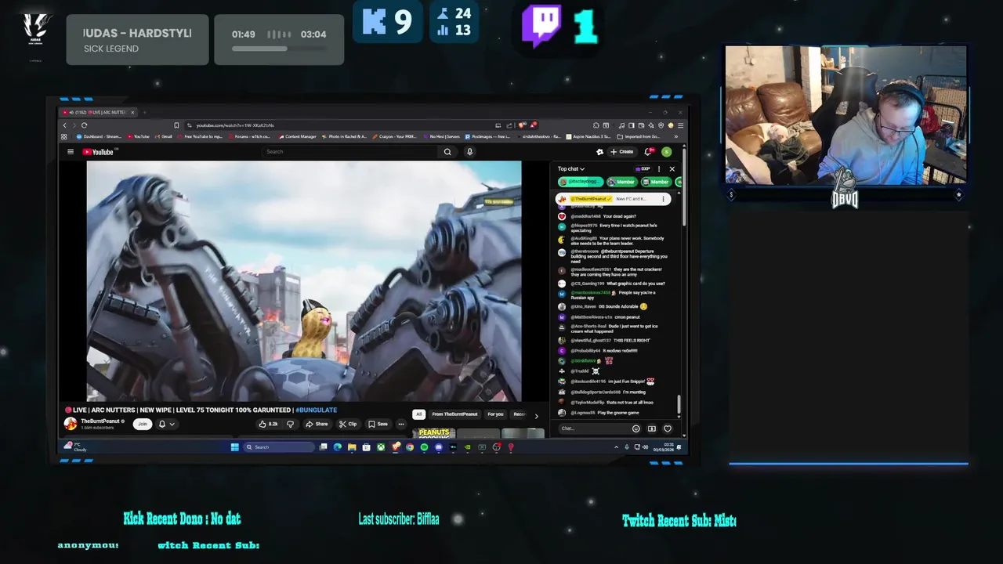Select the 'All' filter chip
The width and height of the screenshot is (1003, 564).
(x=419, y=414)
